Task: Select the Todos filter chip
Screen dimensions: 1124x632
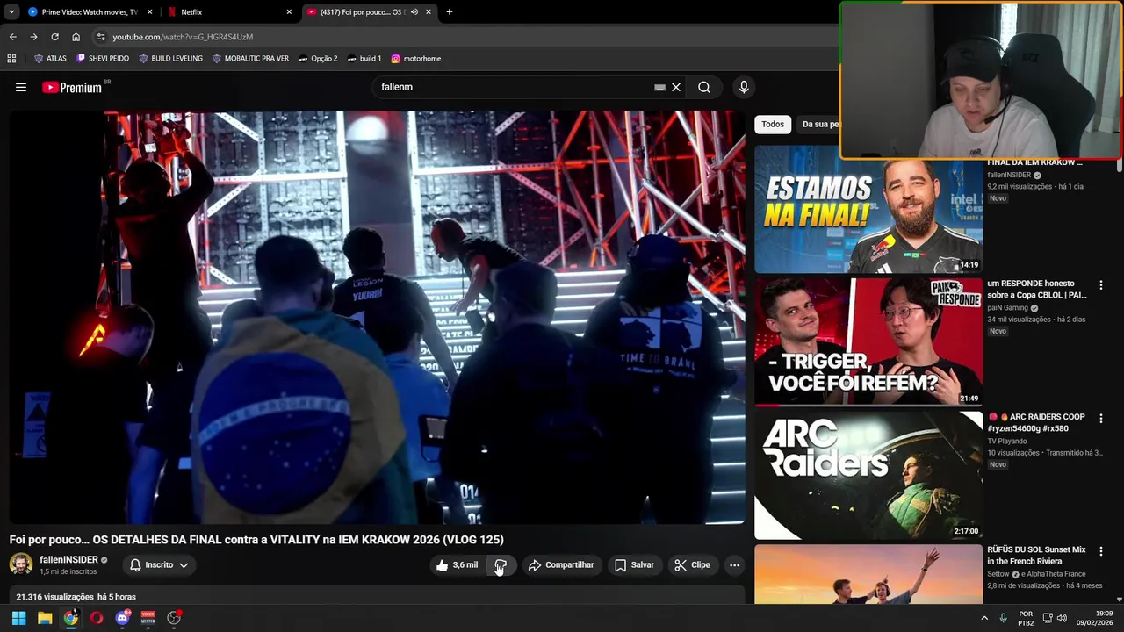Action: 773,125
